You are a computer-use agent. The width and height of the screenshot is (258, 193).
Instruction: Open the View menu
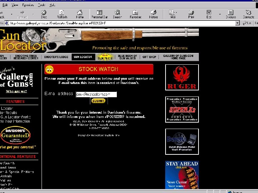pos(15,5)
